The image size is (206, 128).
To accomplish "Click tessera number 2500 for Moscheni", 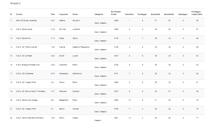I will [x=53, y=65].
